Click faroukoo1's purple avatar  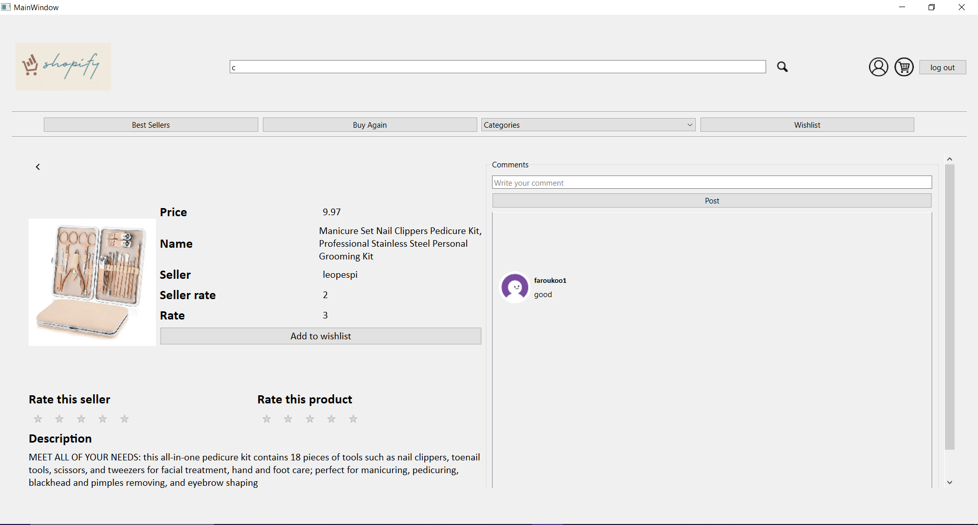pyautogui.click(x=515, y=287)
